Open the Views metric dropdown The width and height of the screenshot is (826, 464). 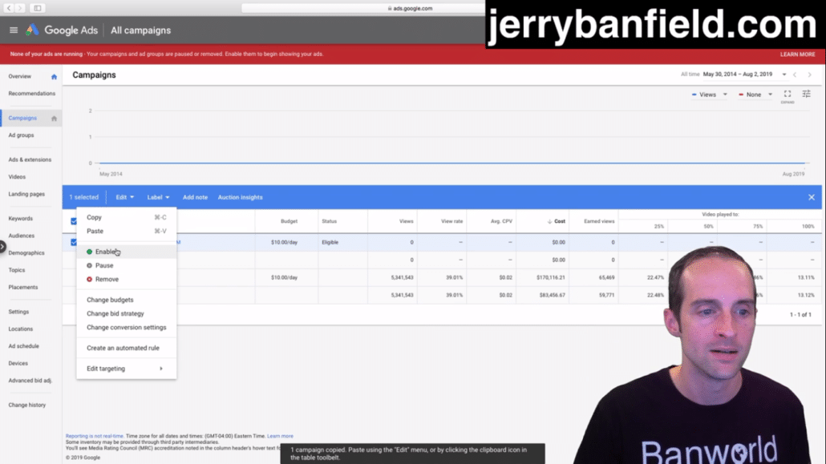pyautogui.click(x=710, y=95)
